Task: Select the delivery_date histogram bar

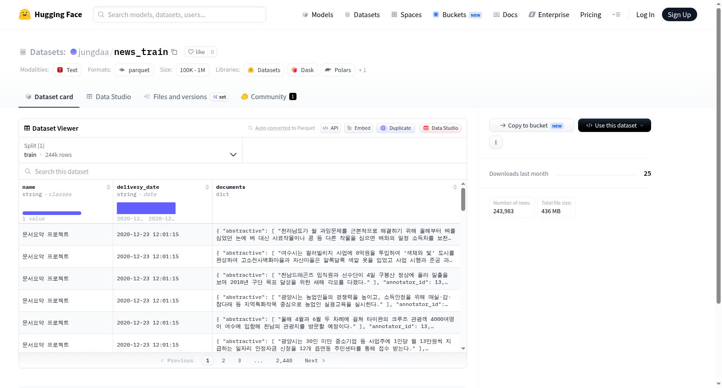Action: coord(146,208)
